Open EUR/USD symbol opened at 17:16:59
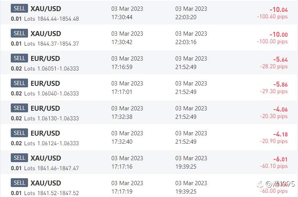The image size is (298, 197). click(x=45, y=58)
